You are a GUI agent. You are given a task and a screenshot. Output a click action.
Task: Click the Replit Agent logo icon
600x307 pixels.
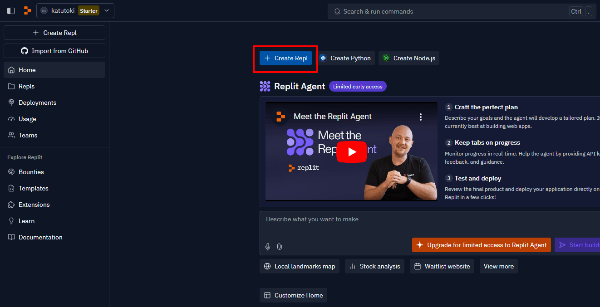[265, 86]
